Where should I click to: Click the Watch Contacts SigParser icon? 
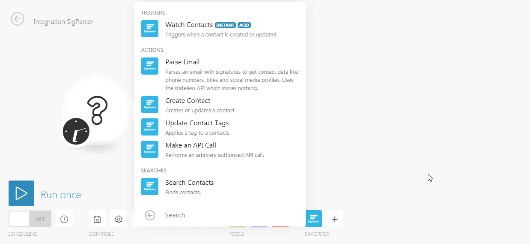point(150,29)
